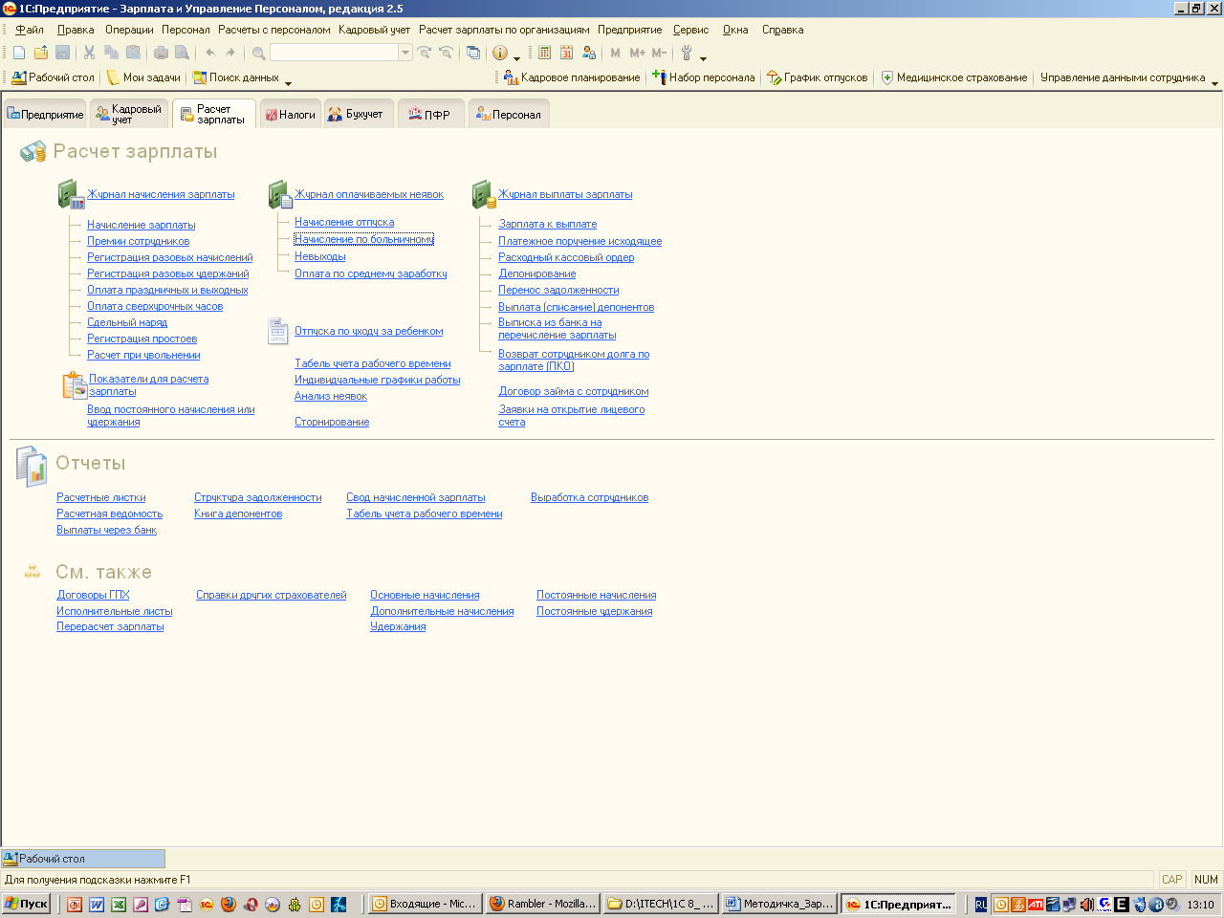The image size is (1224, 918).
Task: Click the Кадровое планирование toolbar button
Action: coord(572,77)
